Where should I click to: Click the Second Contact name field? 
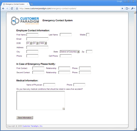38,73
